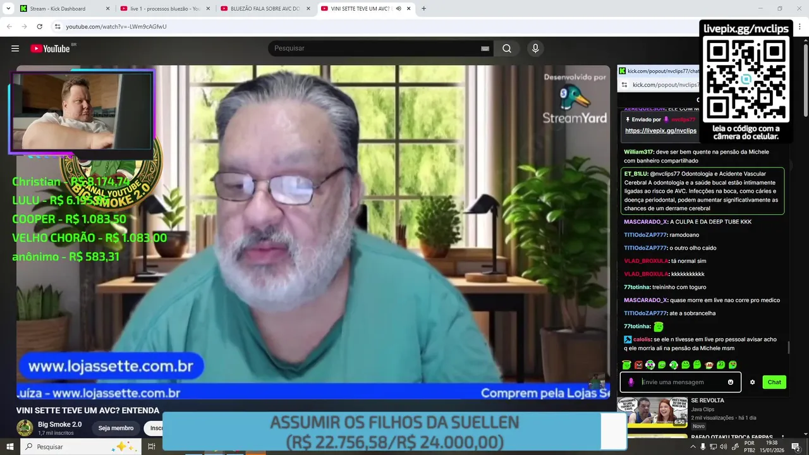The width and height of the screenshot is (809, 455).
Task: Open Task View on the taskbar
Action: point(152,447)
